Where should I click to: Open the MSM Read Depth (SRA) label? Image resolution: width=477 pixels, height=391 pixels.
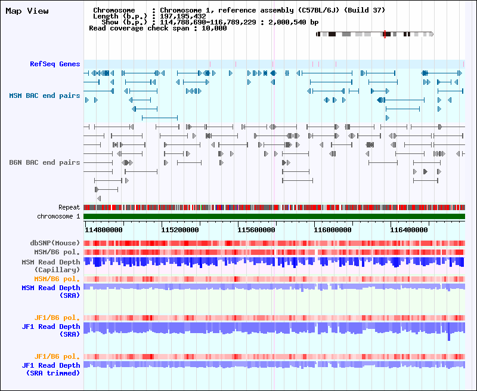[x=51, y=291]
